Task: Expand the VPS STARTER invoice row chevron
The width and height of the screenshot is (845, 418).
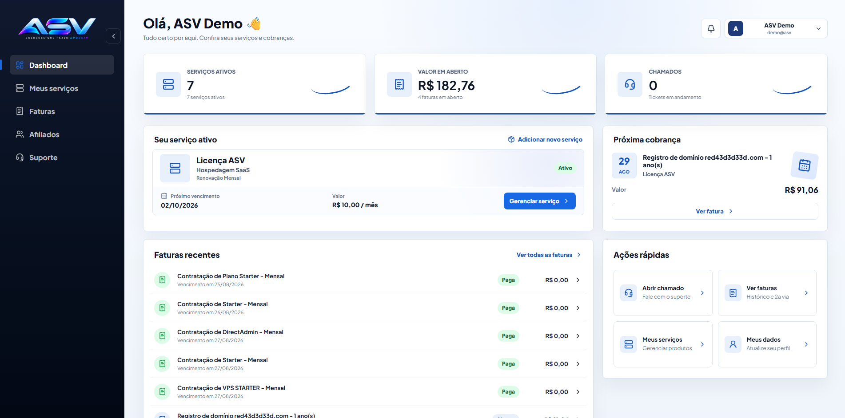Action: click(578, 392)
